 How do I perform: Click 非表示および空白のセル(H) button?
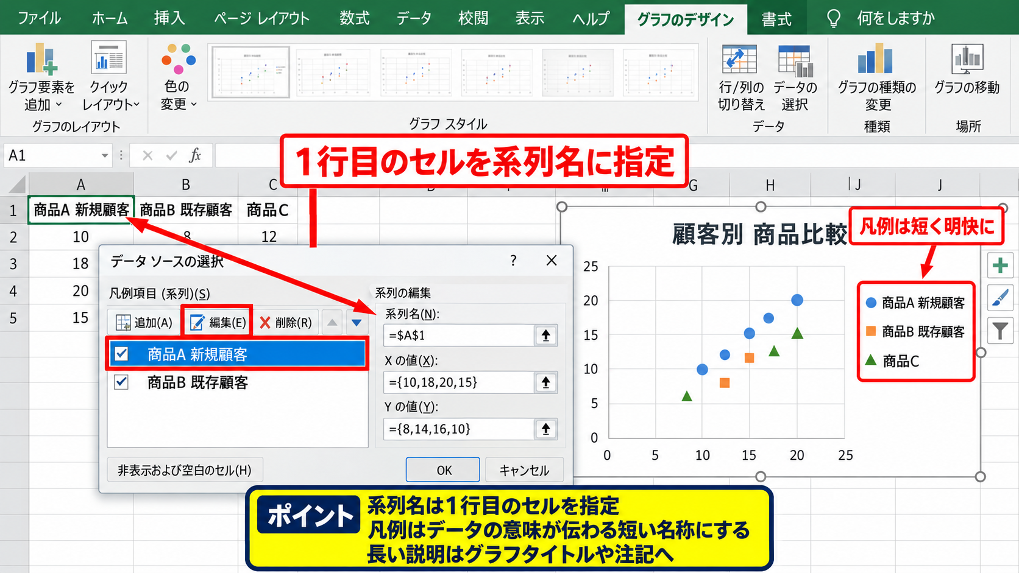tap(185, 470)
